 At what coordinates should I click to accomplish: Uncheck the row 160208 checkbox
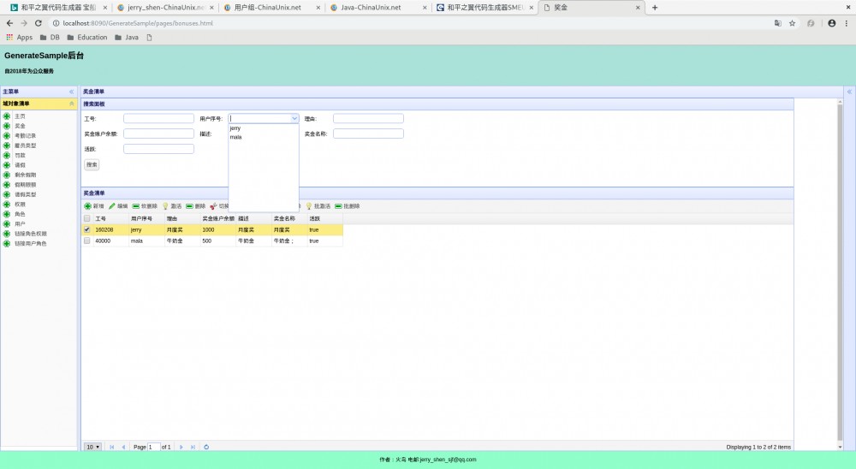click(x=86, y=230)
